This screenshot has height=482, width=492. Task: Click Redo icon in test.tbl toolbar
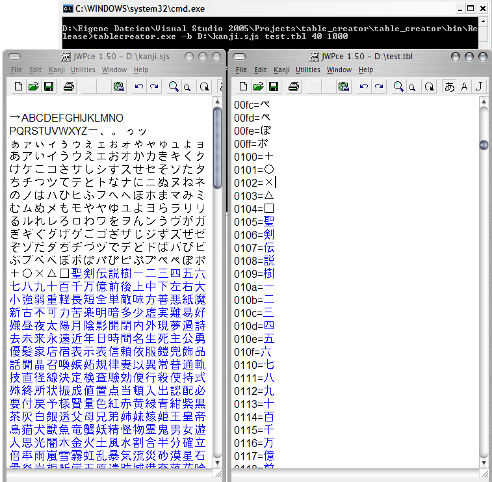[379, 87]
